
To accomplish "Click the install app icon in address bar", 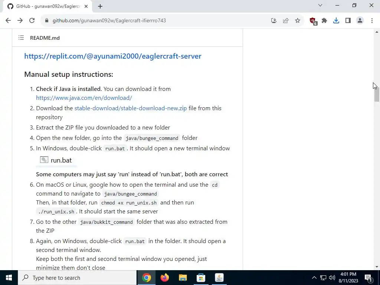I will (x=274, y=21).
